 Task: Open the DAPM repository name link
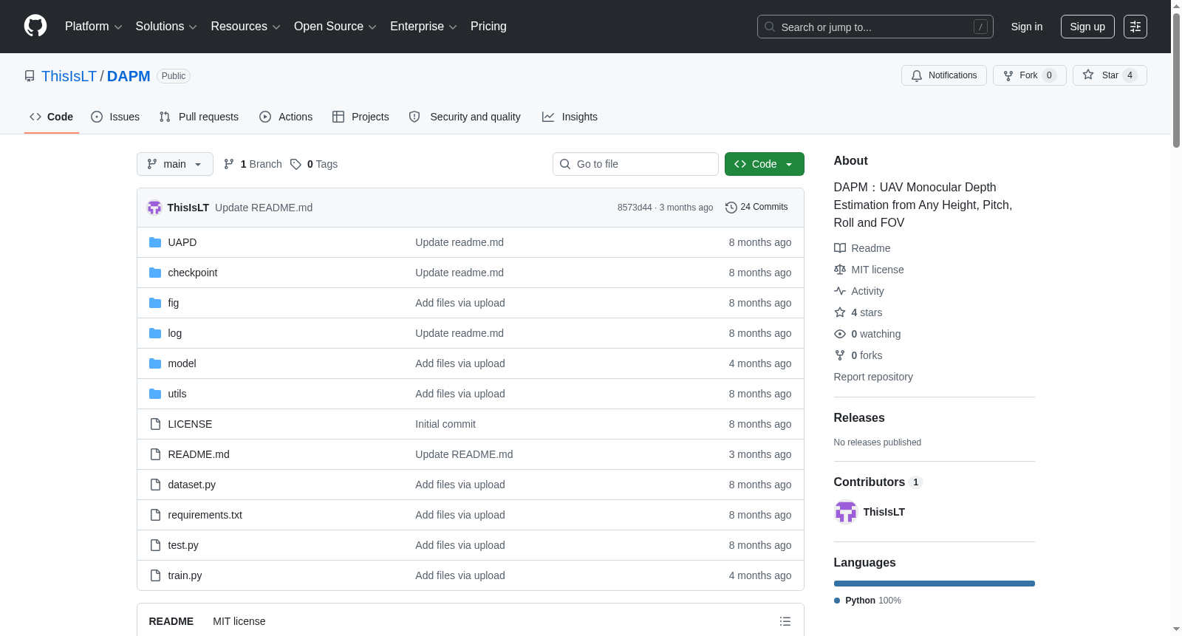[x=129, y=76]
